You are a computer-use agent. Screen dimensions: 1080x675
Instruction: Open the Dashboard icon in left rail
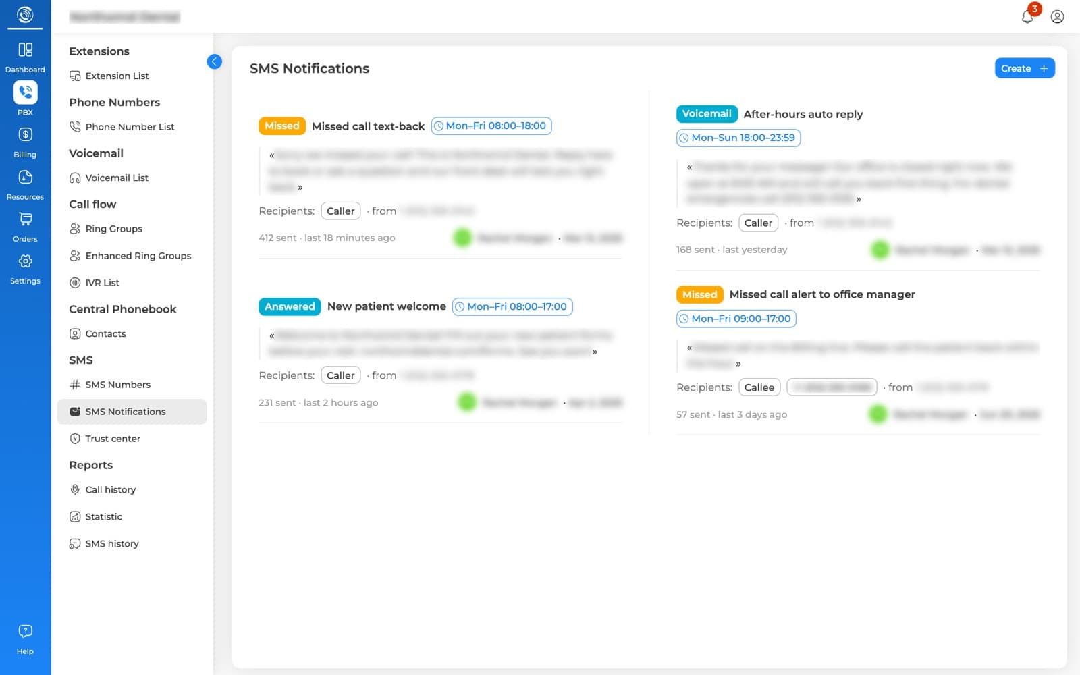[25, 50]
